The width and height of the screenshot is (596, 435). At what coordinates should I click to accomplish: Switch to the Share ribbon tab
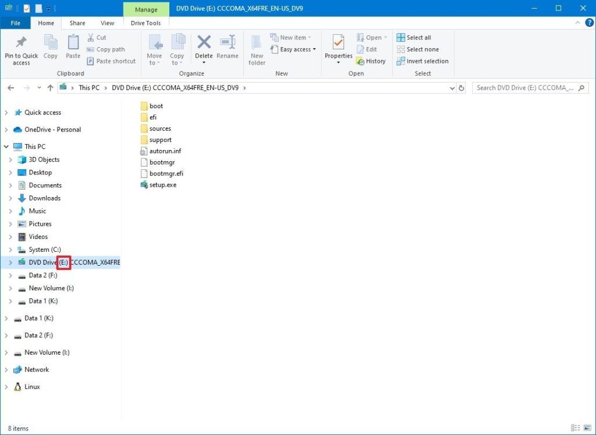[x=77, y=23]
